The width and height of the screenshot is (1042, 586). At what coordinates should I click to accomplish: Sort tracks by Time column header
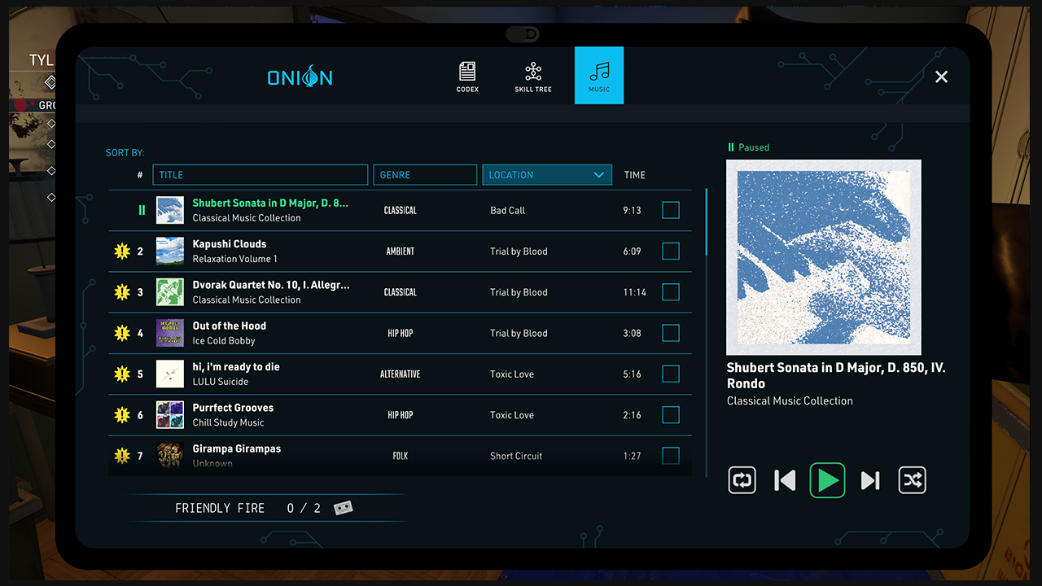(635, 175)
